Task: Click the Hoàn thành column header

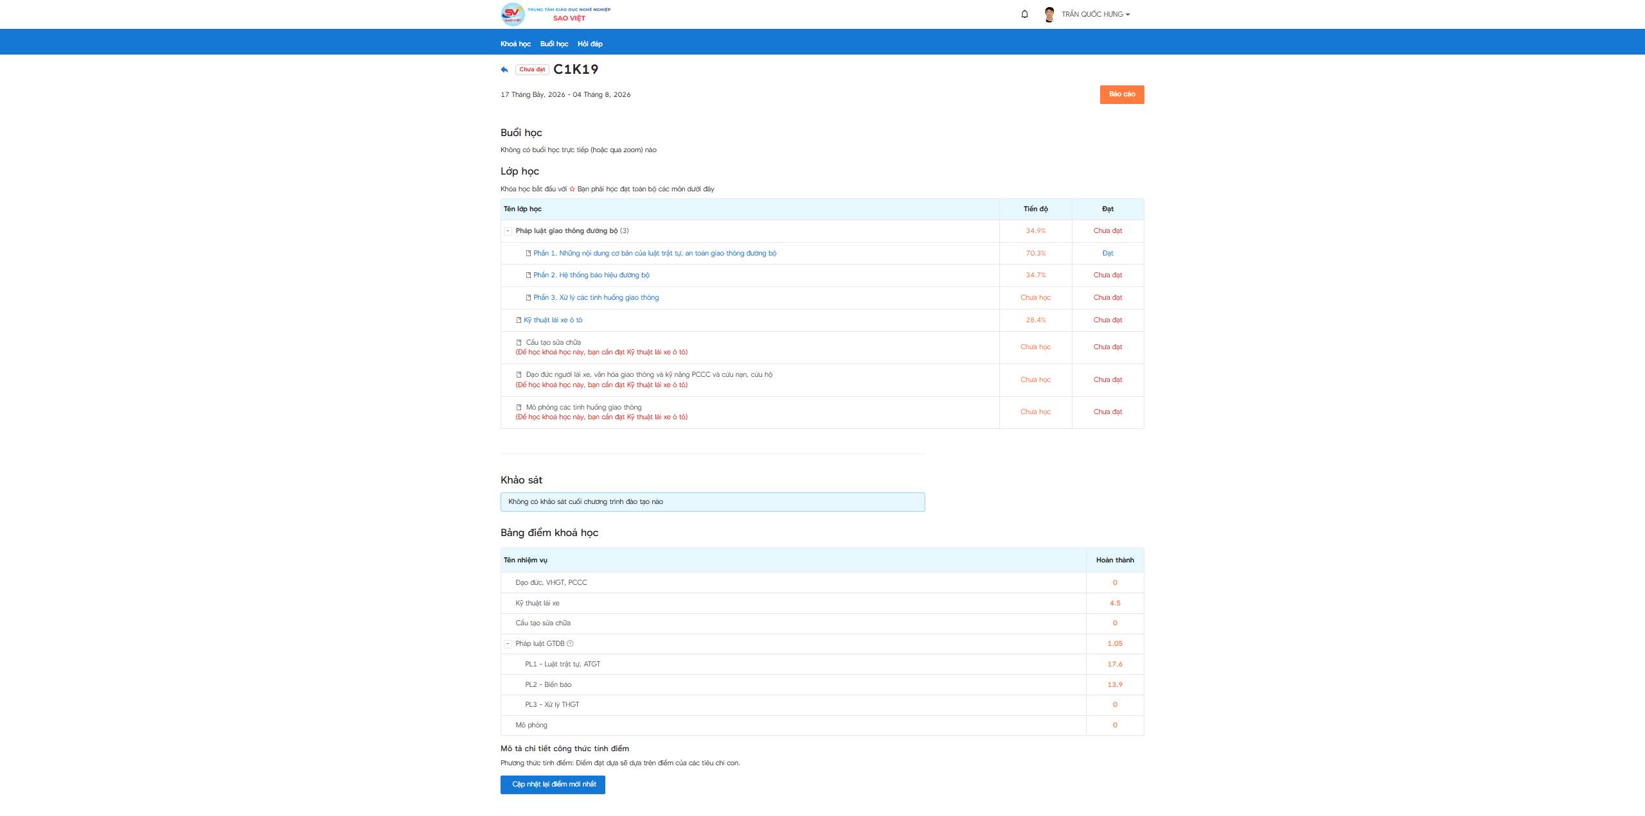Action: 1115,560
